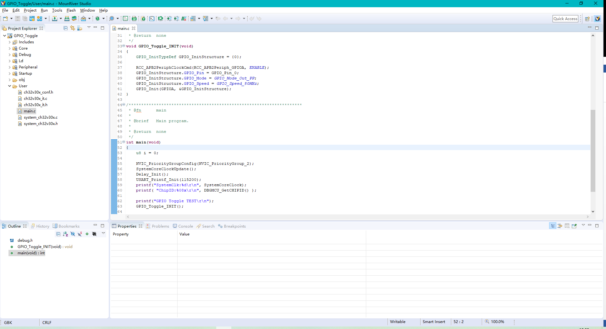Click the New file toolbar icon
The image size is (606, 329).
[5, 19]
